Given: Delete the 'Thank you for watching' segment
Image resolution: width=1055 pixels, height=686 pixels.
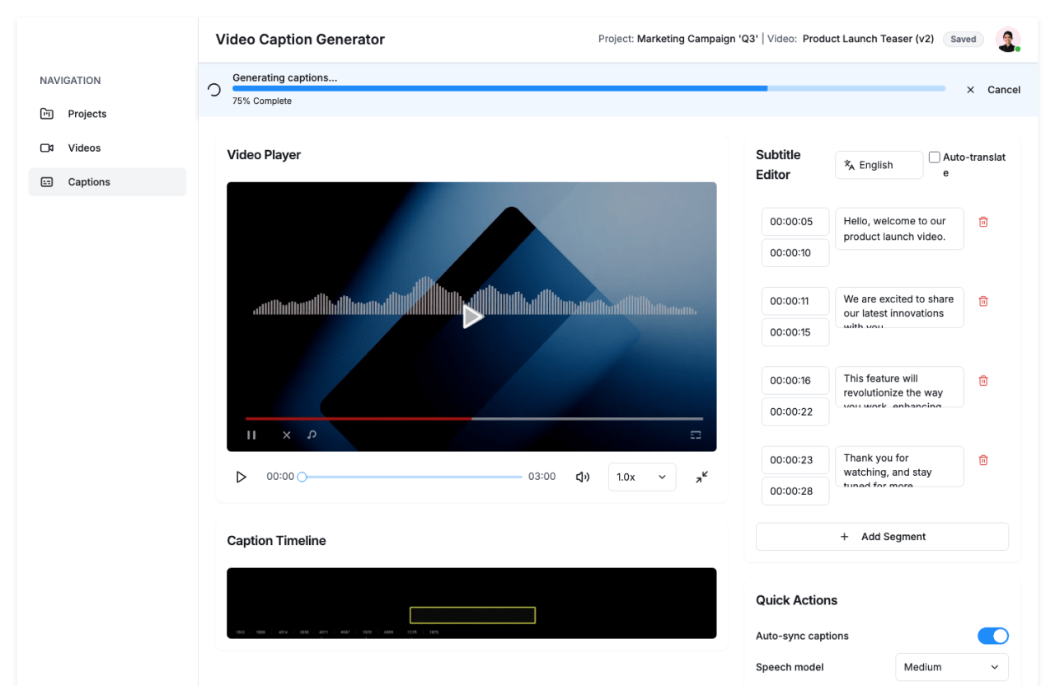Looking at the screenshot, I should tap(983, 460).
